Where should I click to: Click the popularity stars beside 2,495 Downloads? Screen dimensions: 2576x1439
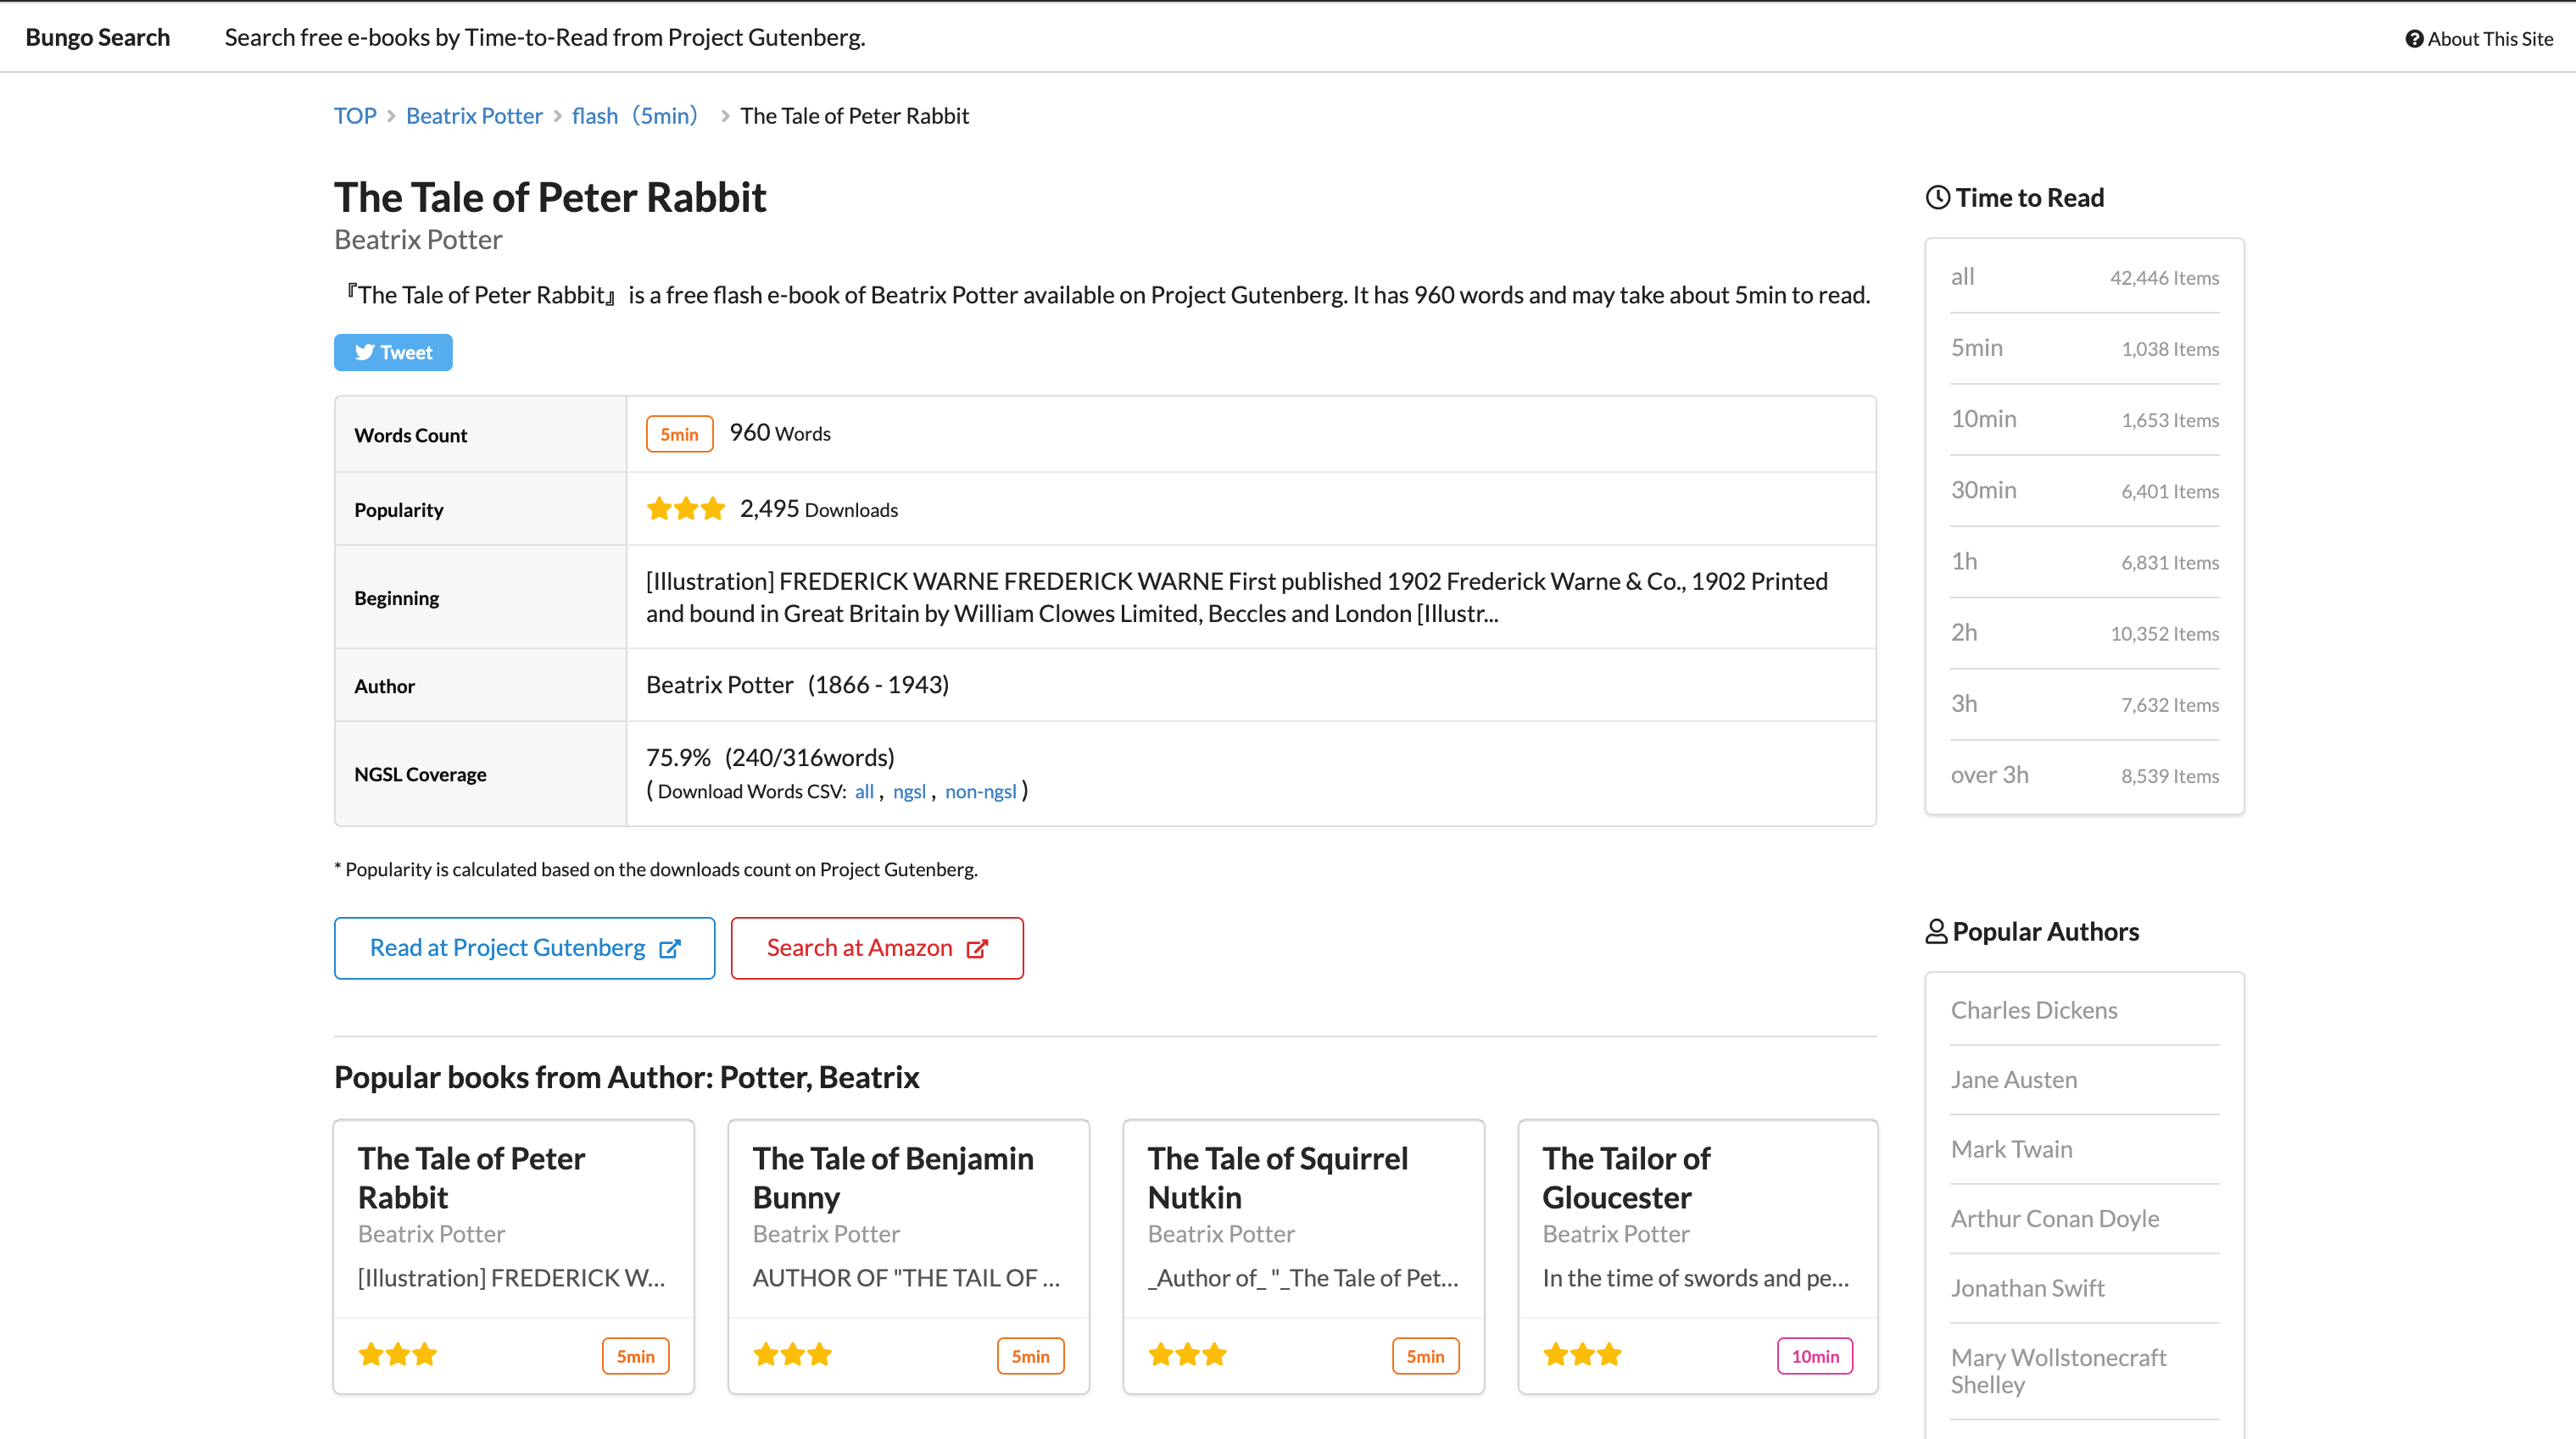point(685,509)
